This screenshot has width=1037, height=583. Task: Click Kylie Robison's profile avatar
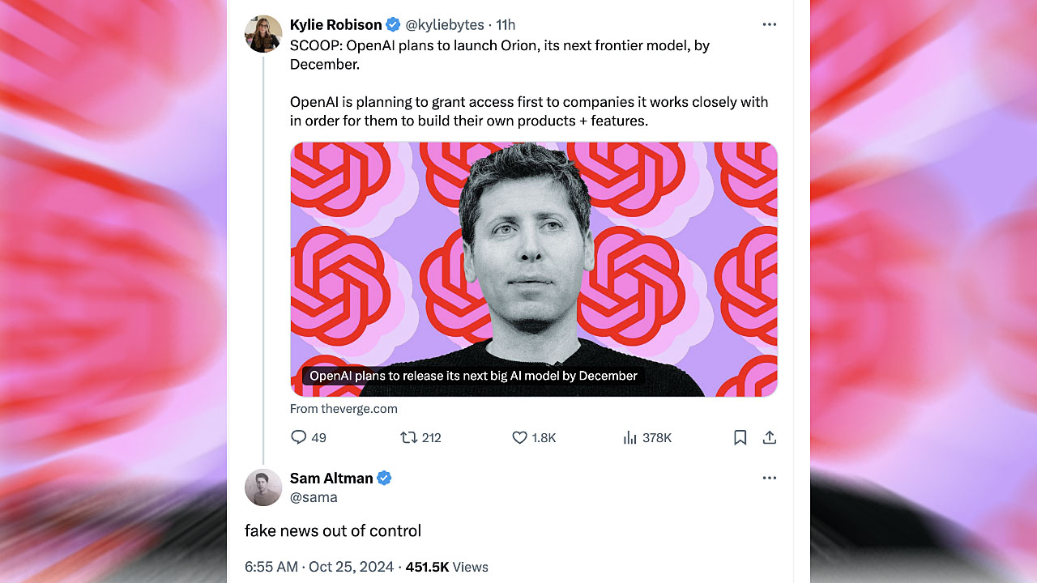tap(263, 34)
